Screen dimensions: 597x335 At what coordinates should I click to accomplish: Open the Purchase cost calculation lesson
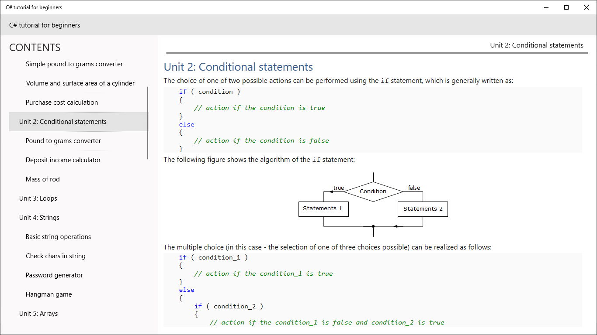coord(62,103)
